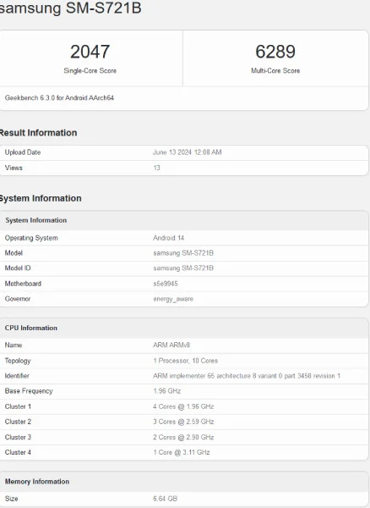370x508 pixels.
Task: Click the Single-Core Score label
Action: click(90, 70)
